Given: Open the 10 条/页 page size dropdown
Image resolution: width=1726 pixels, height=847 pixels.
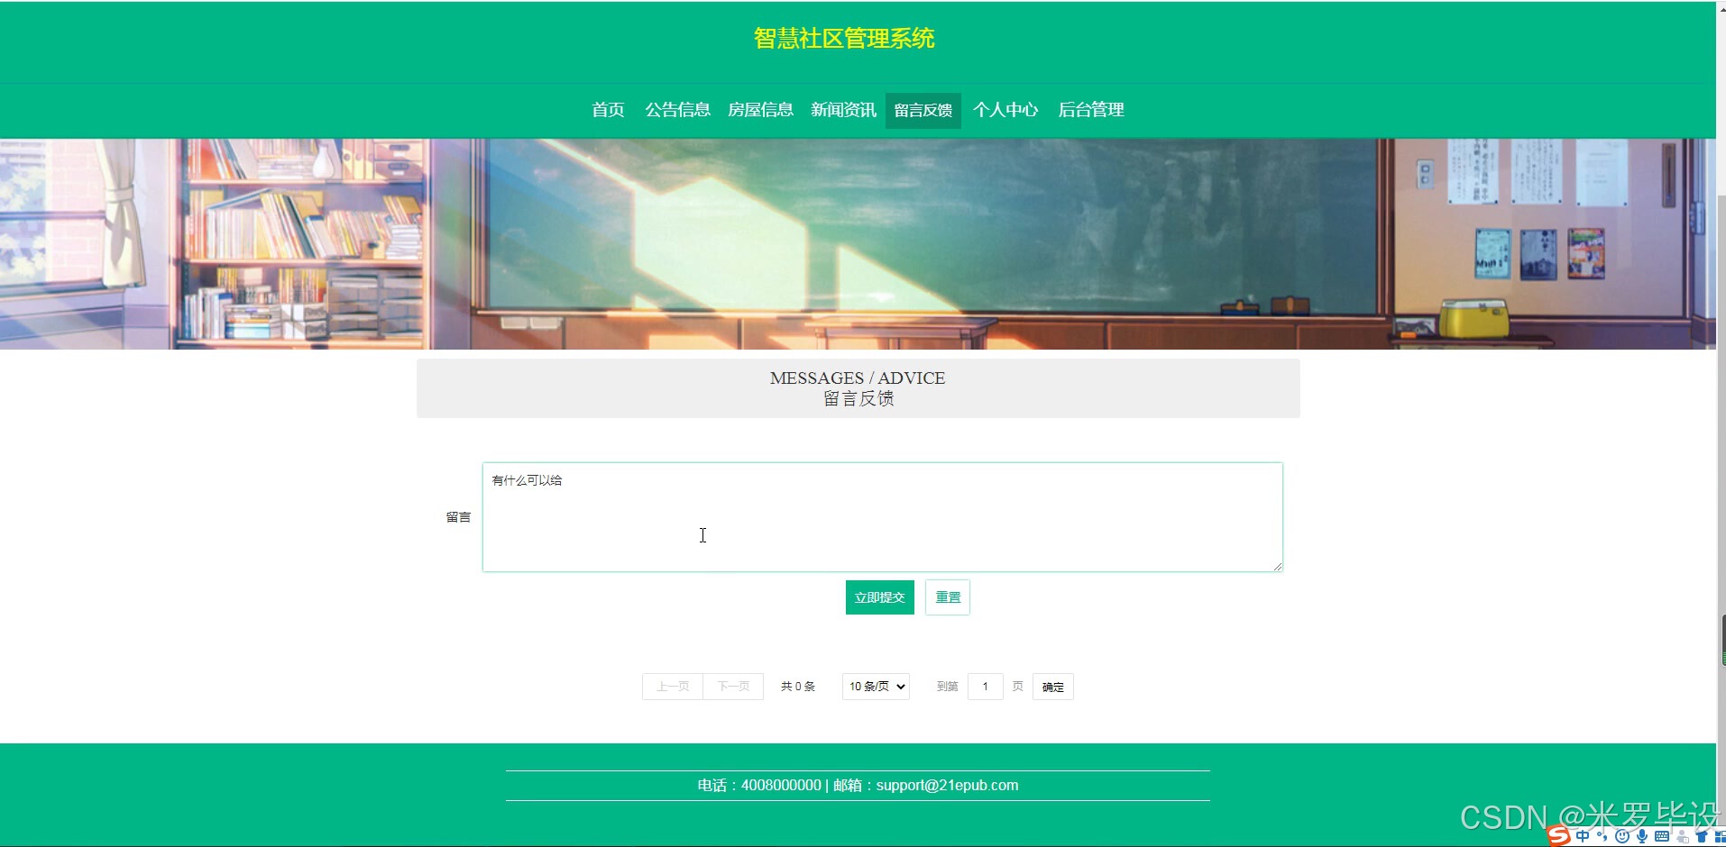Looking at the screenshot, I should (875, 687).
